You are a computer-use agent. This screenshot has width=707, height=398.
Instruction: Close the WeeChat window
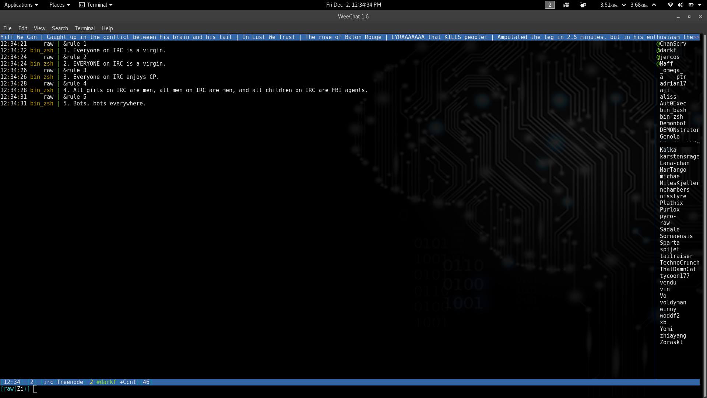click(700, 17)
